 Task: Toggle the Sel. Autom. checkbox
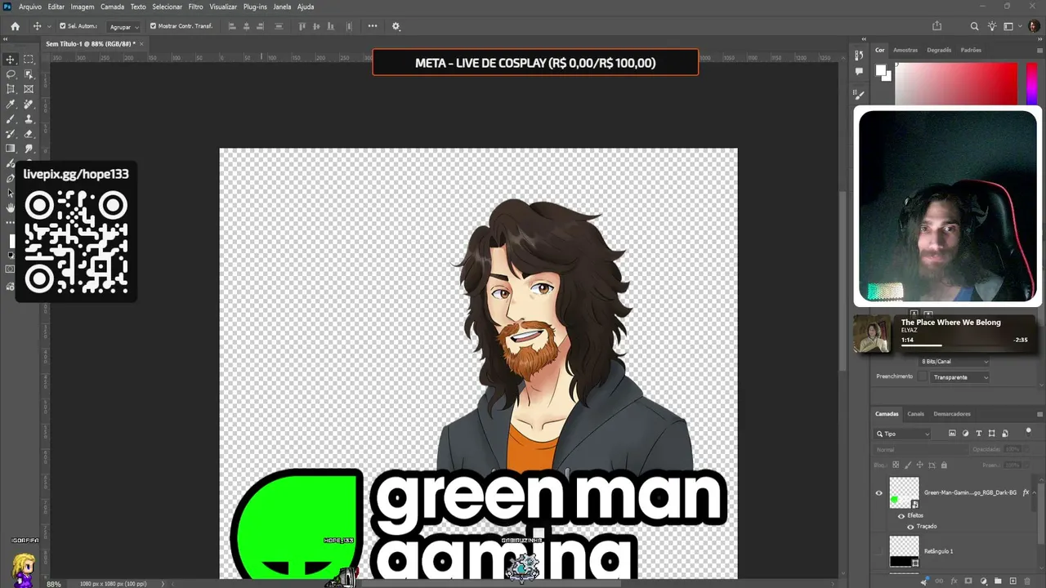point(62,26)
